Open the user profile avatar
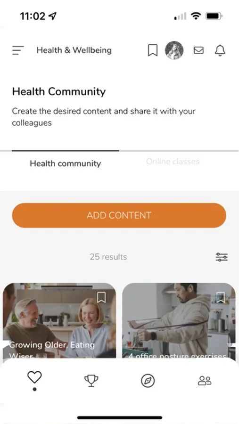 [174, 50]
